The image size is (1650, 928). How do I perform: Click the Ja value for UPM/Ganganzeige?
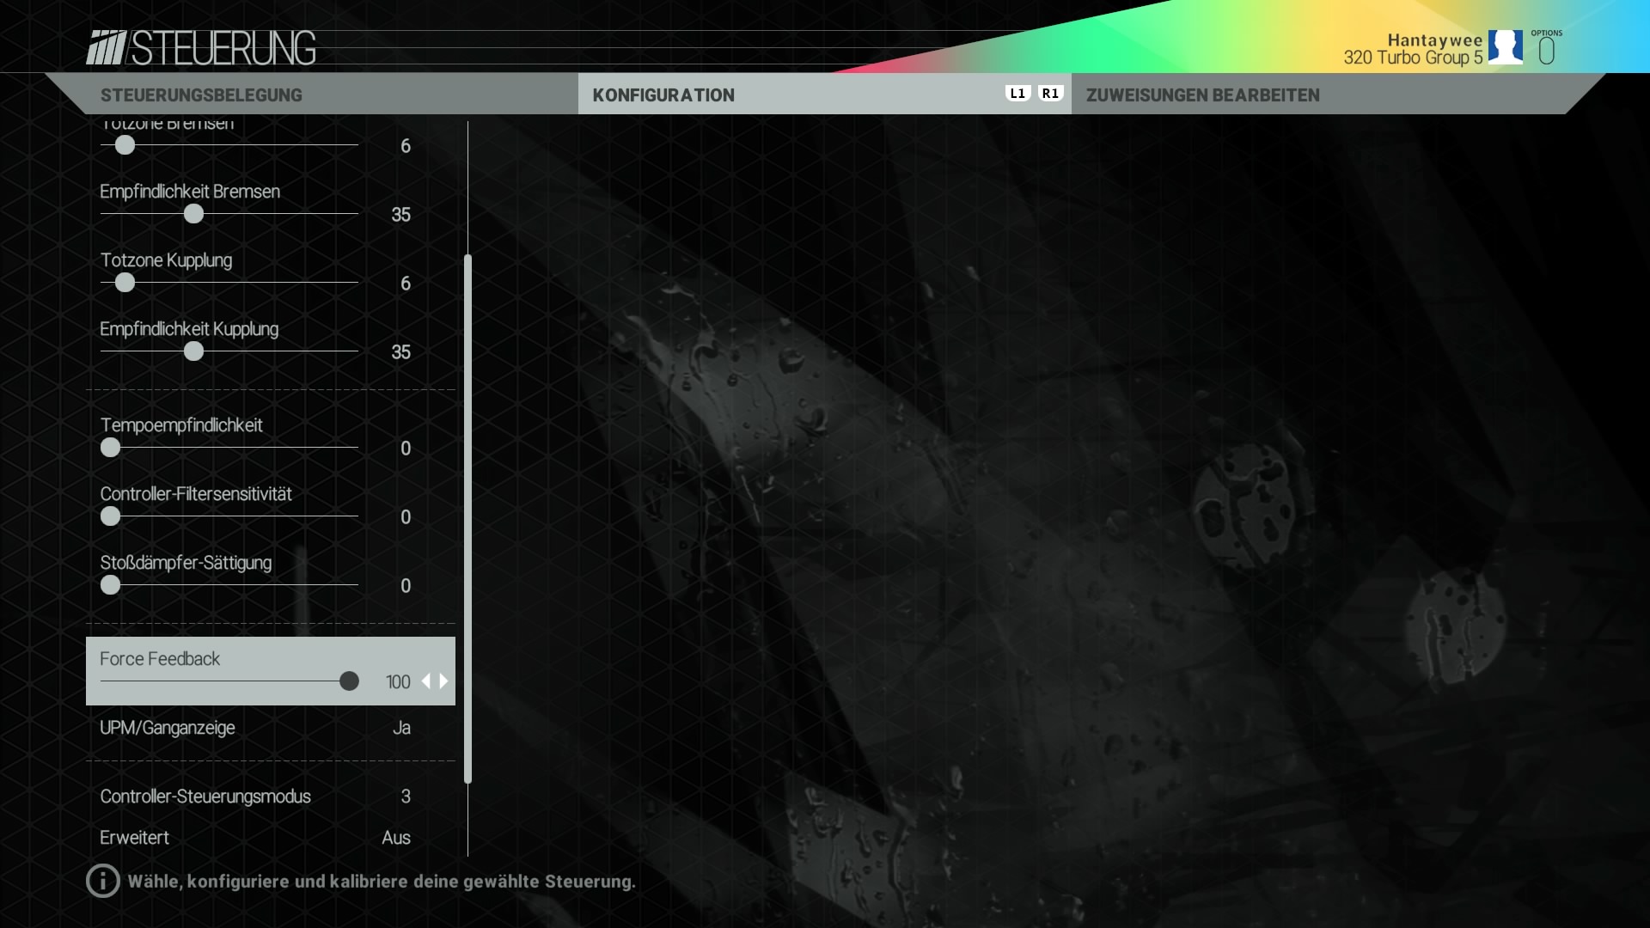pos(401,728)
